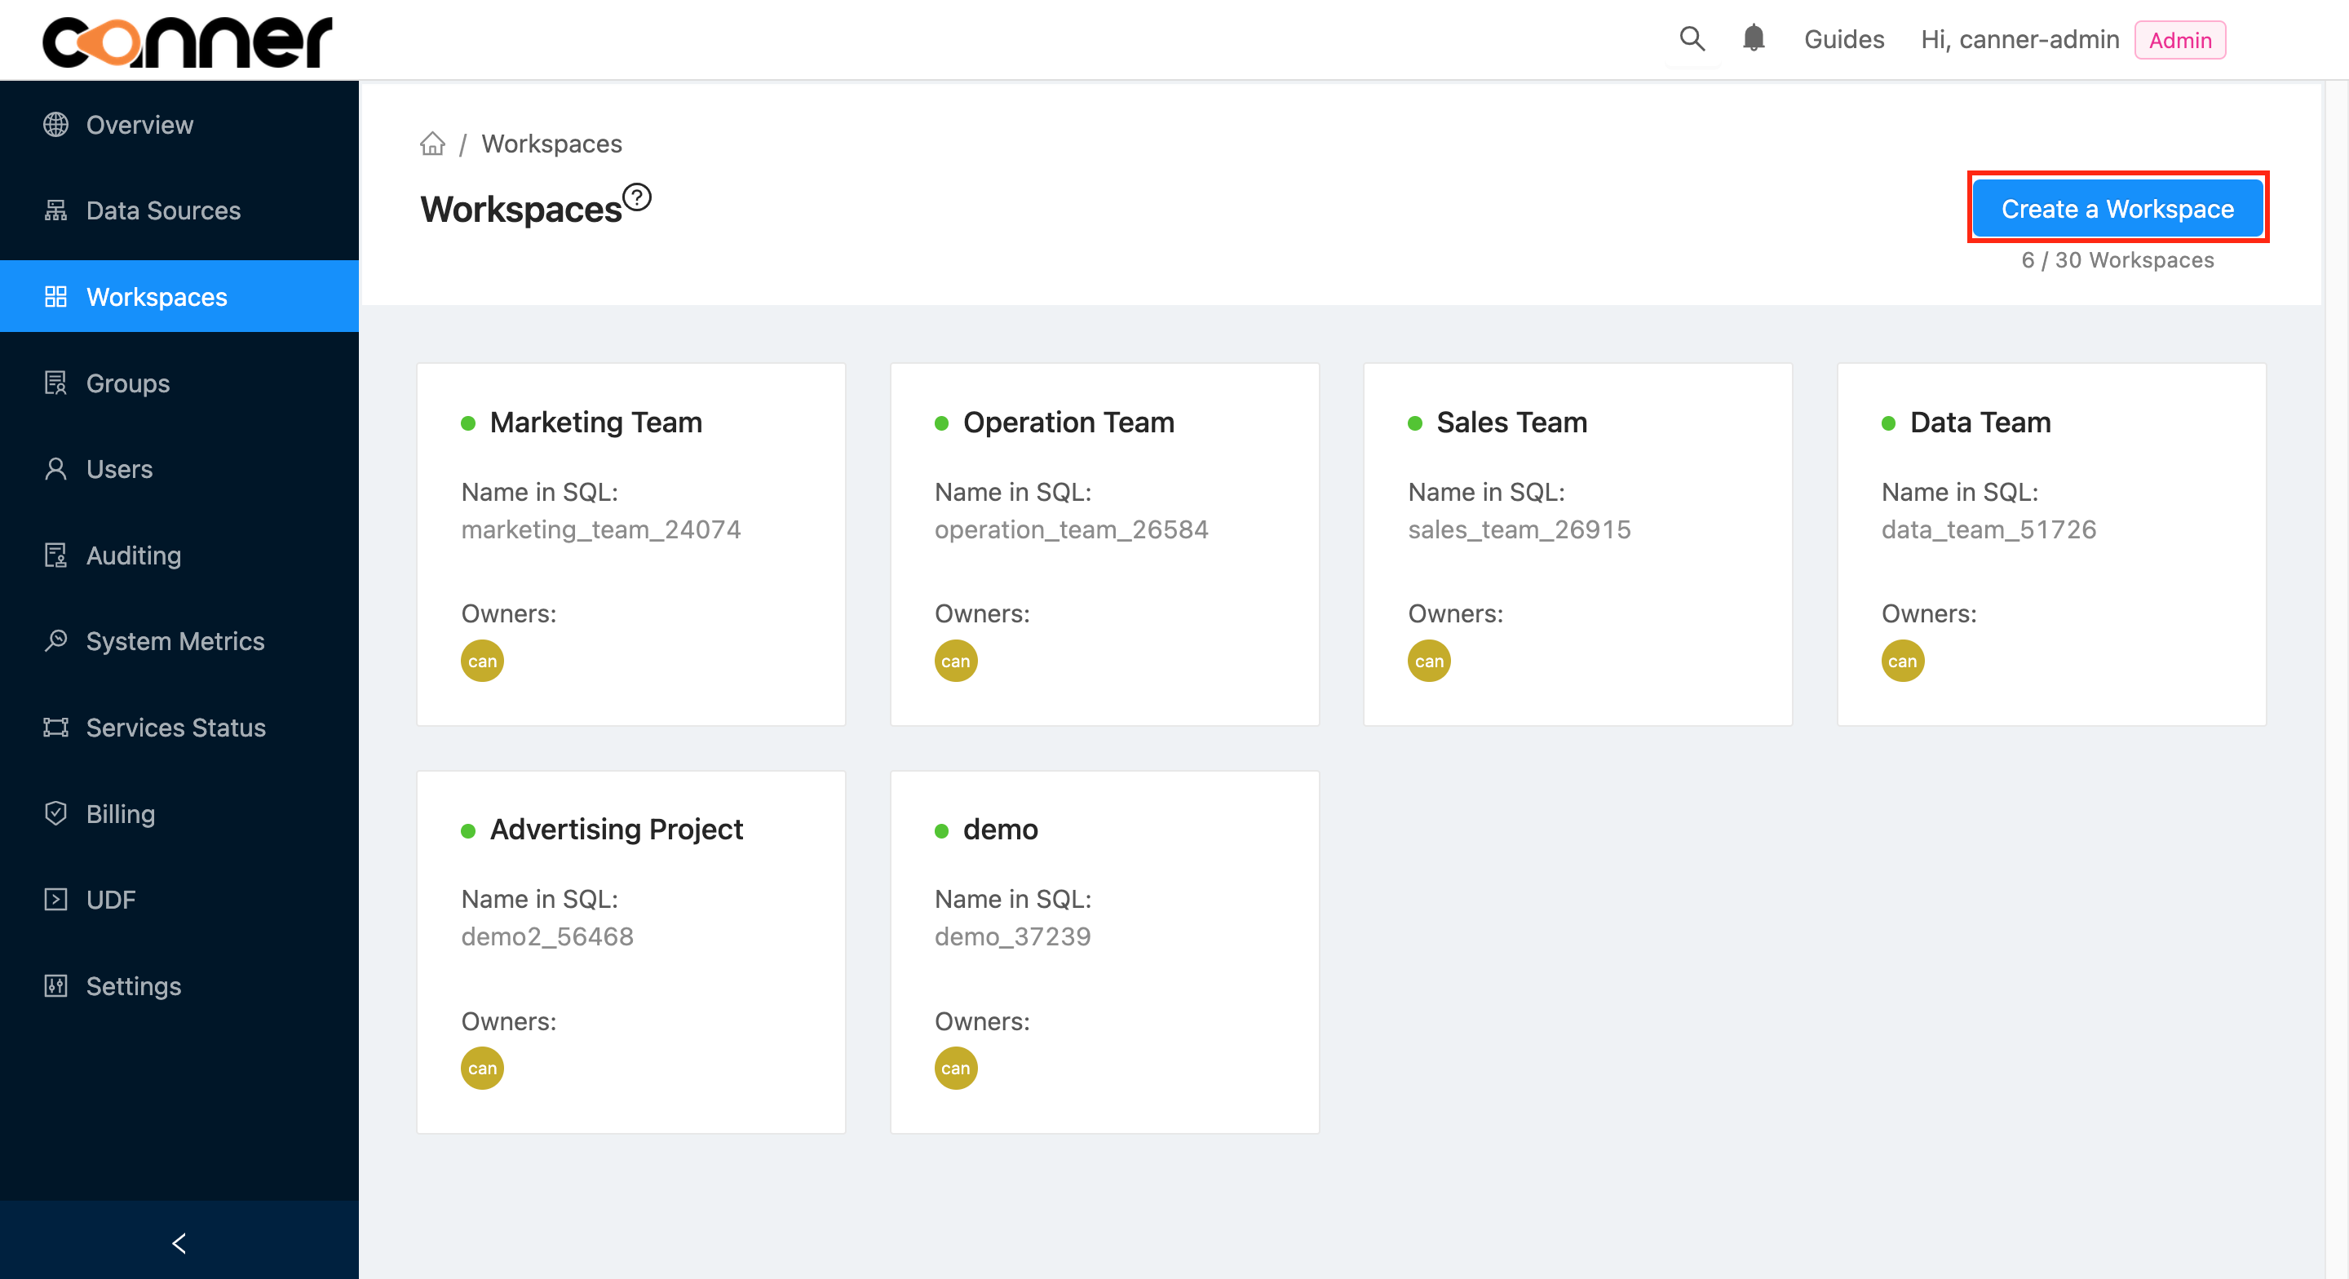Open Users menu item

pyautogui.click(x=179, y=469)
